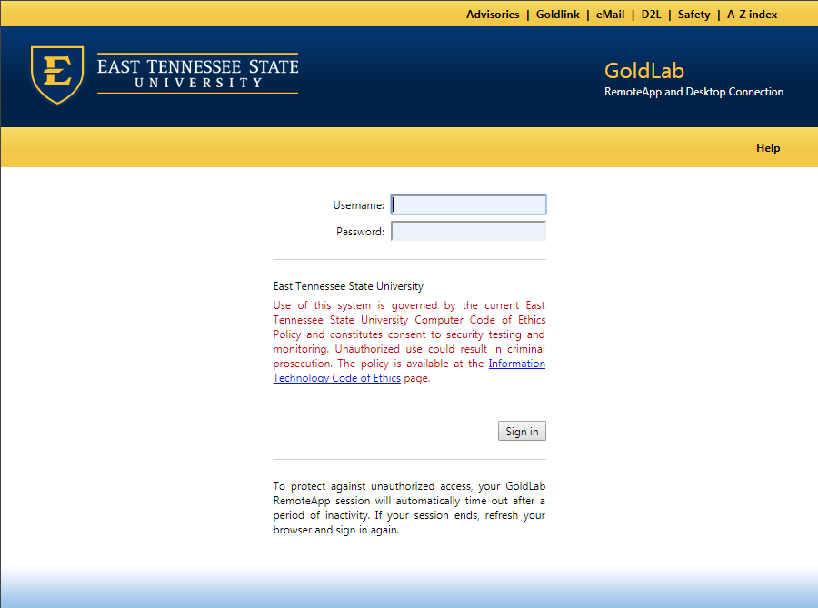The height and width of the screenshot is (608, 818).
Task: Click the ETSU shield logo icon
Action: pyautogui.click(x=56, y=75)
